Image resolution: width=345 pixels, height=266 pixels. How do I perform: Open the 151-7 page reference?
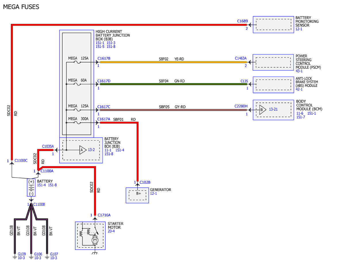coord(301,117)
